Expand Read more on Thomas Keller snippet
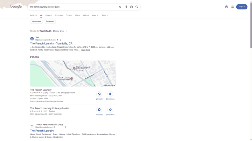252x141 pixels. (58, 137)
